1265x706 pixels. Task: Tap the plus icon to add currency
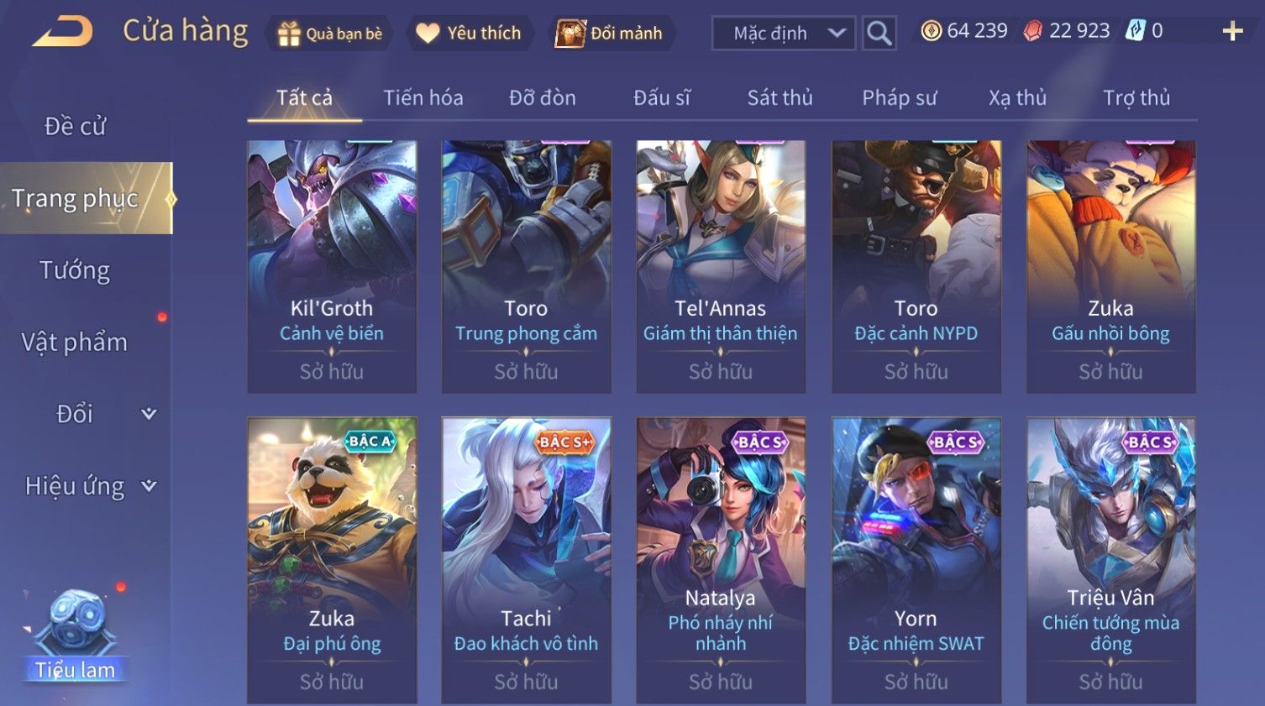coord(1232,32)
